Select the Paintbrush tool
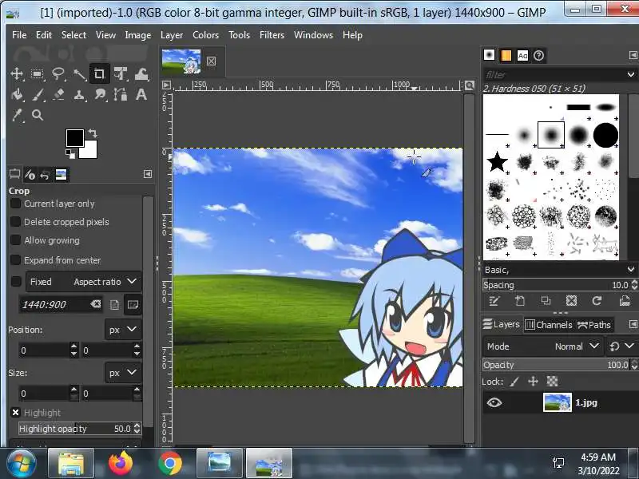The height and width of the screenshot is (479, 639). 38,94
